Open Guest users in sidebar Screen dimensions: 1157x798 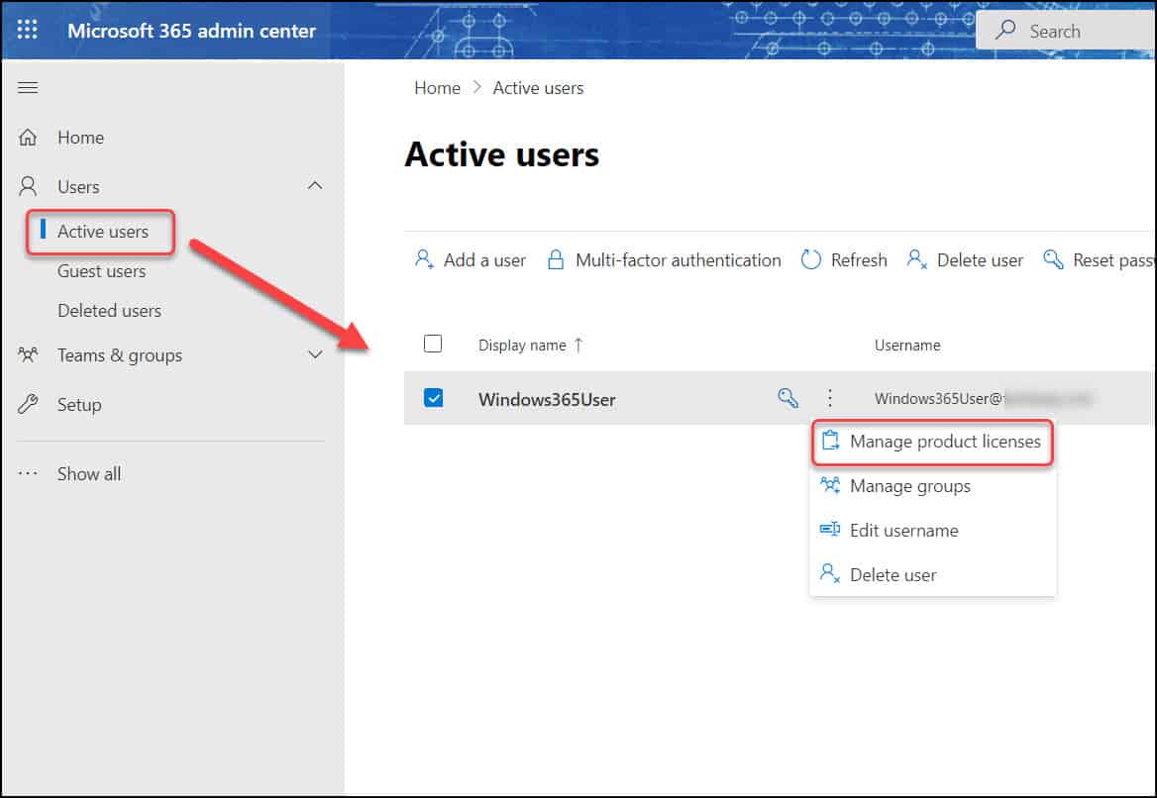102,271
